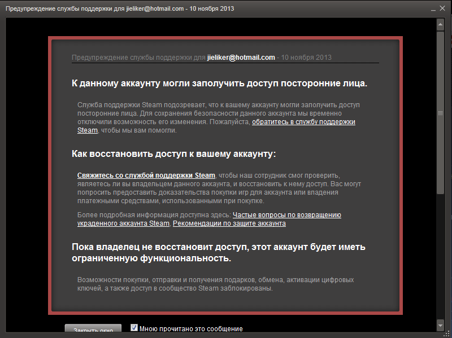Click the 'Закрыть окно' button

pos(93,328)
